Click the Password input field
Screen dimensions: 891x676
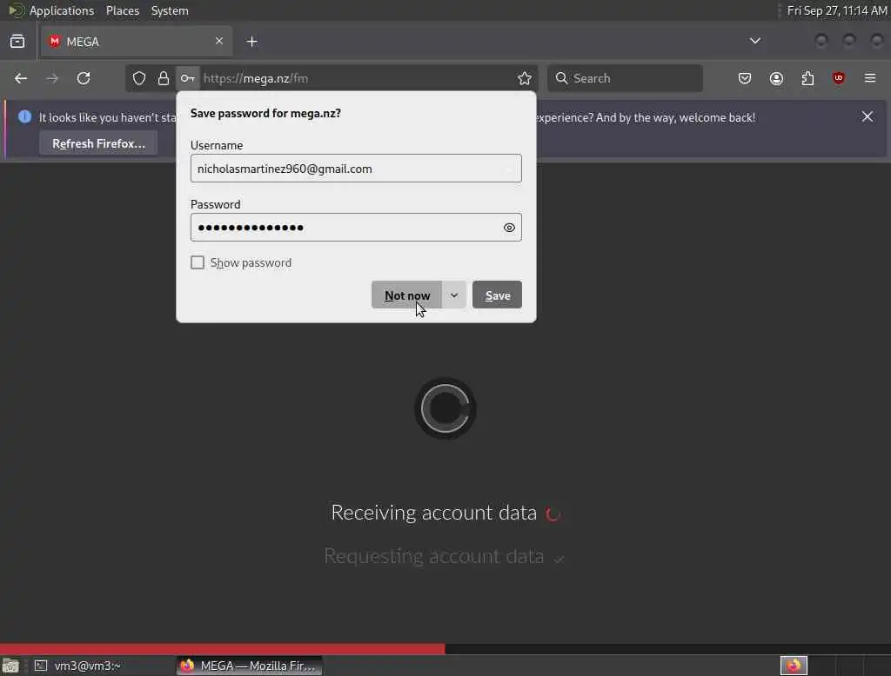click(356, 228)
